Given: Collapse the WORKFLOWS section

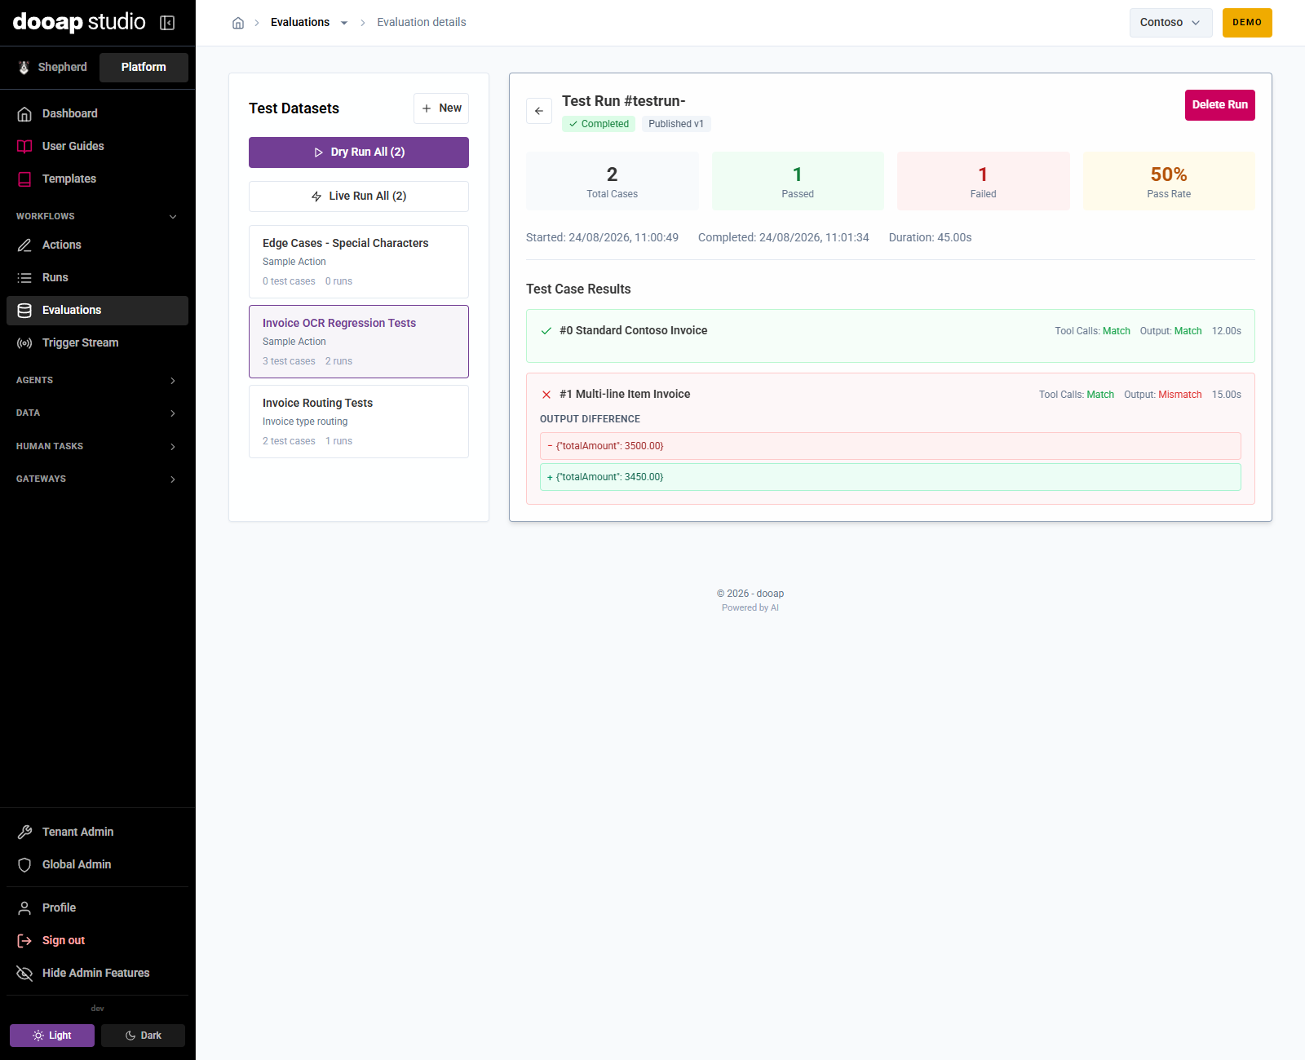Looking at the screenshot, I should (97, 216).
